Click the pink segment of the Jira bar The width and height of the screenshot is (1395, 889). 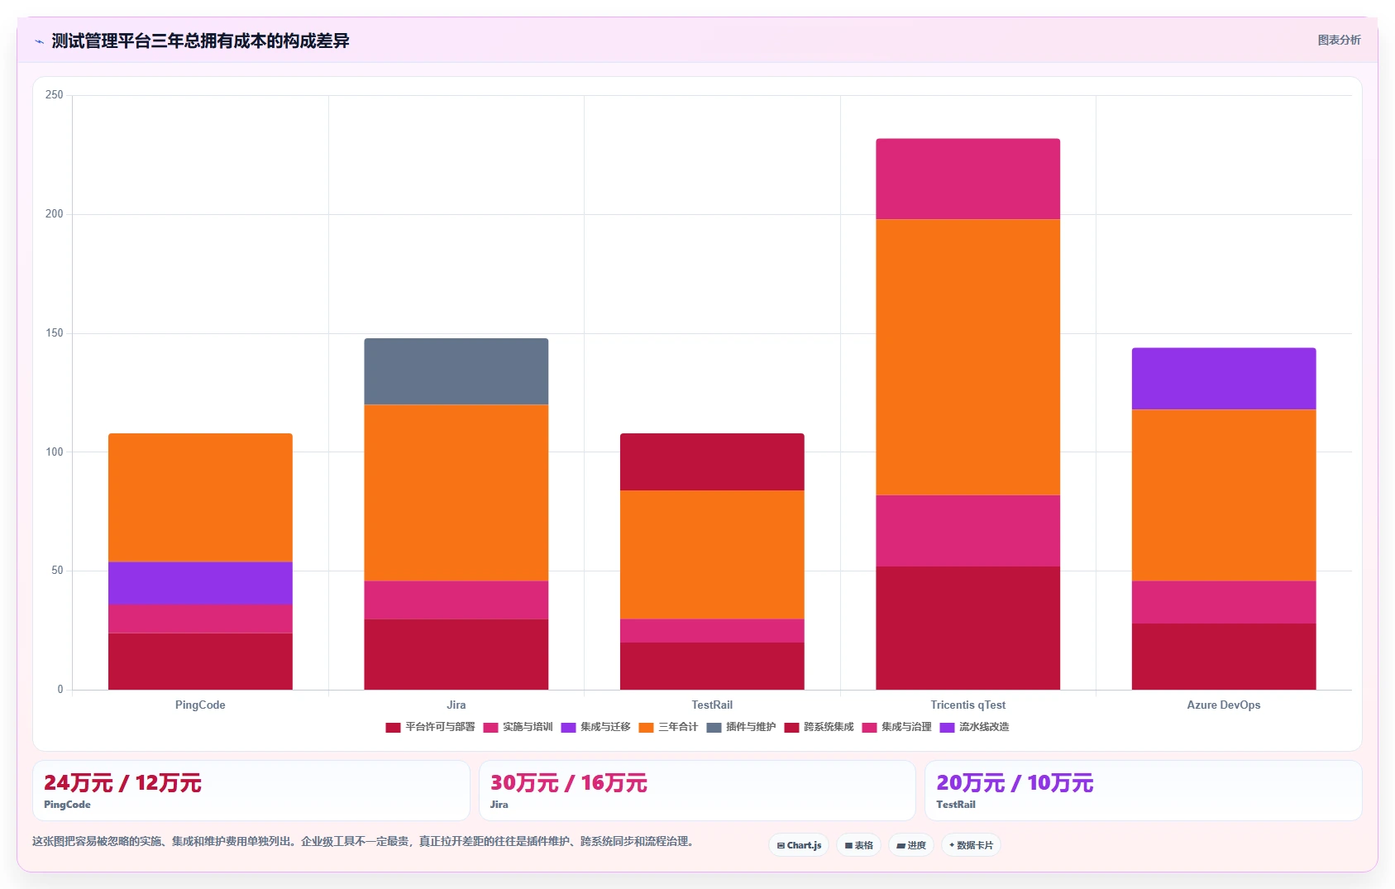coord(456,600)
